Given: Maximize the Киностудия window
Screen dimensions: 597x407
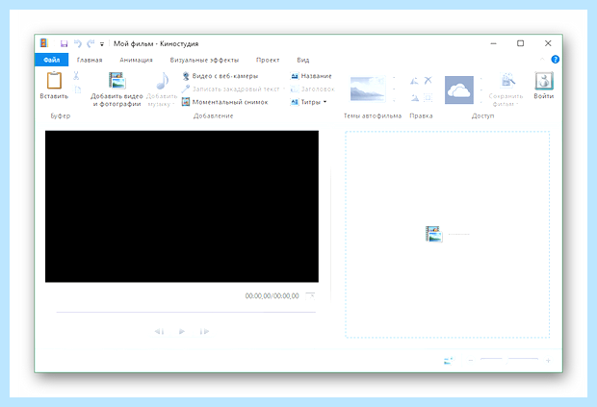Looking at the screenshot, I should tap(521, 43).
